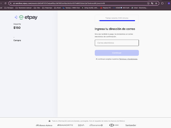
Task: Open the Cleo bookmarks folder
Action: tap(37, 8)
